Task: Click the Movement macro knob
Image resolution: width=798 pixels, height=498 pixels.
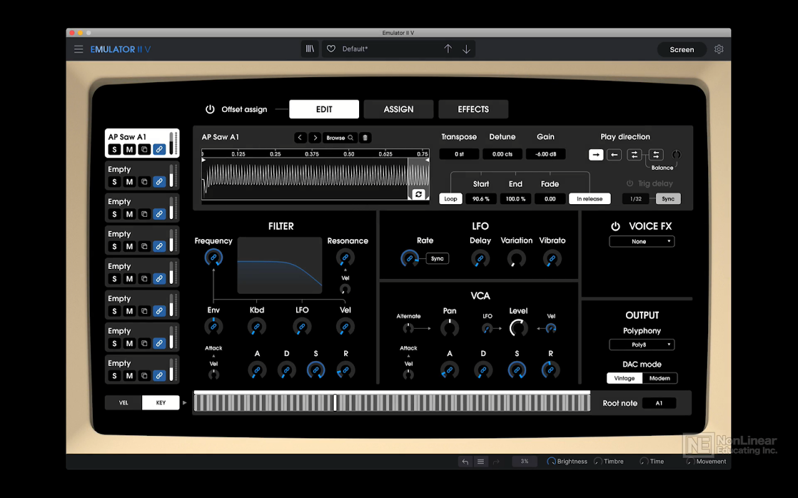Action: [690, 461]
